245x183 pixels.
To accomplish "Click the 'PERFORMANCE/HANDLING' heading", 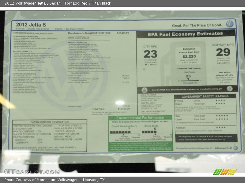I will tap(25, 37).
